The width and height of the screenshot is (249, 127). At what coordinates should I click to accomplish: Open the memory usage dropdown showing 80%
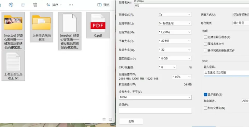click(x=182, y=77)
